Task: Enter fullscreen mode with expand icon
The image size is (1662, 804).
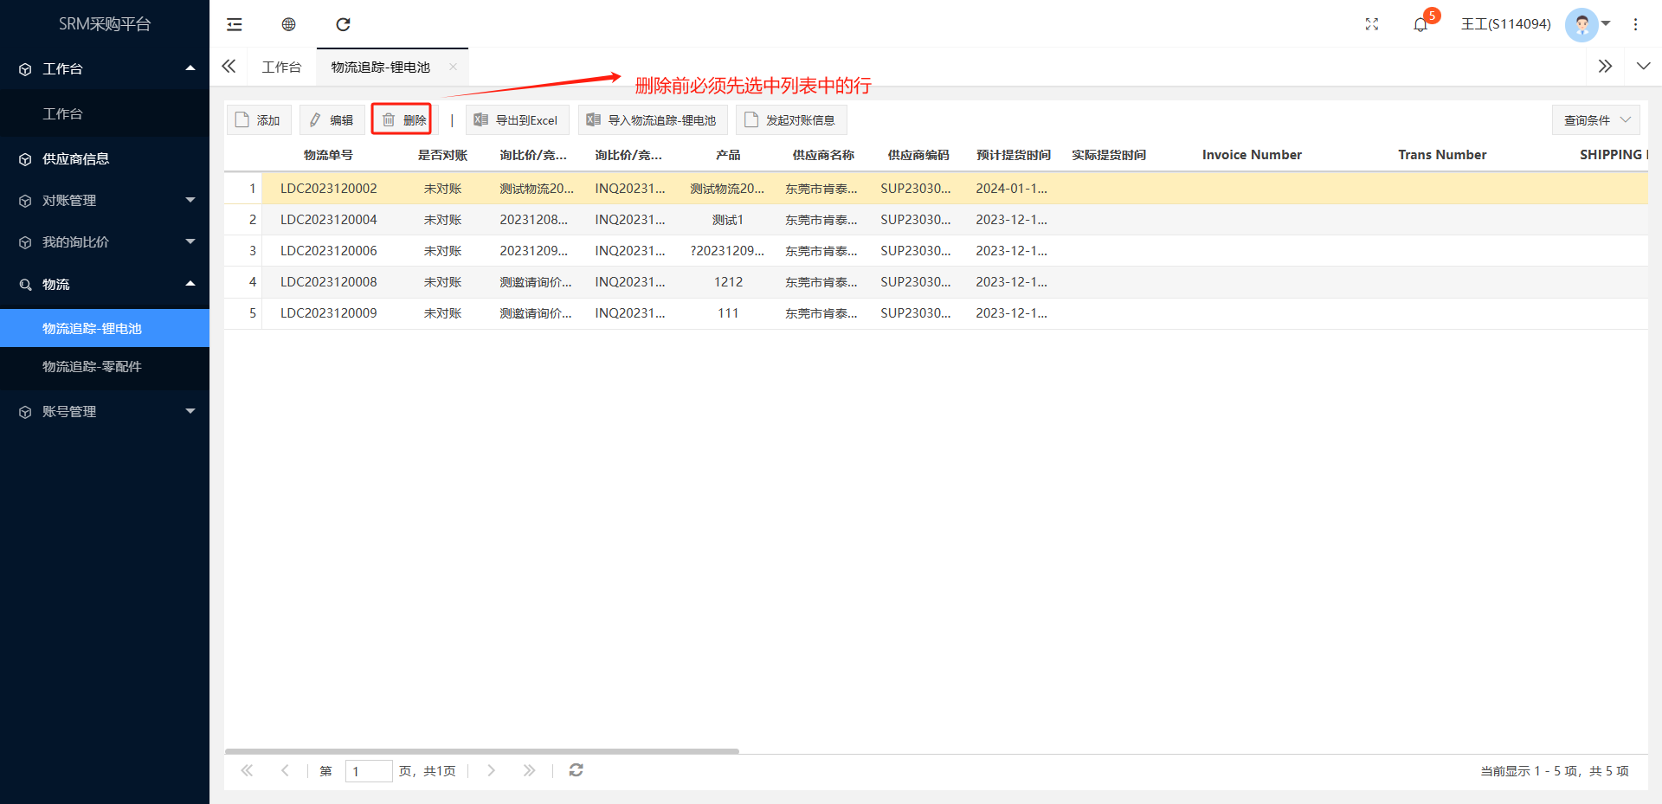Action: tap(1372, 24)
